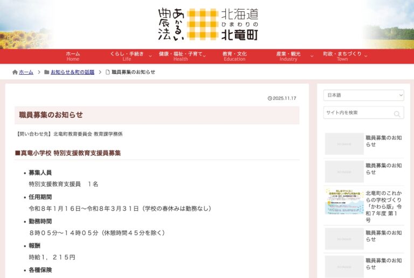Click the サイト内を検索 search field
Viewport: 414px width, 278px height.
point(357,113)
